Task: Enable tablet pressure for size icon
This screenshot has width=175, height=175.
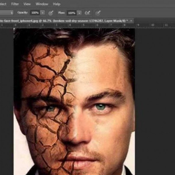Action: click(98, 13)
